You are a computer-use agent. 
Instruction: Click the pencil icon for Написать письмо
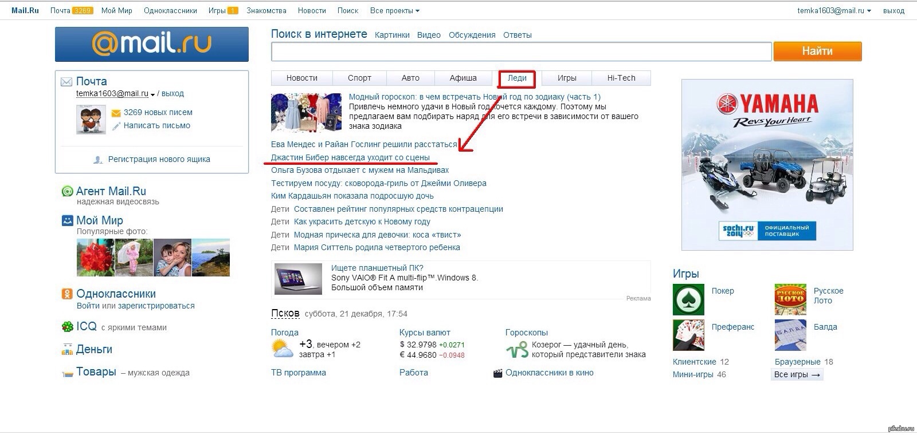(x=116, y=126)
